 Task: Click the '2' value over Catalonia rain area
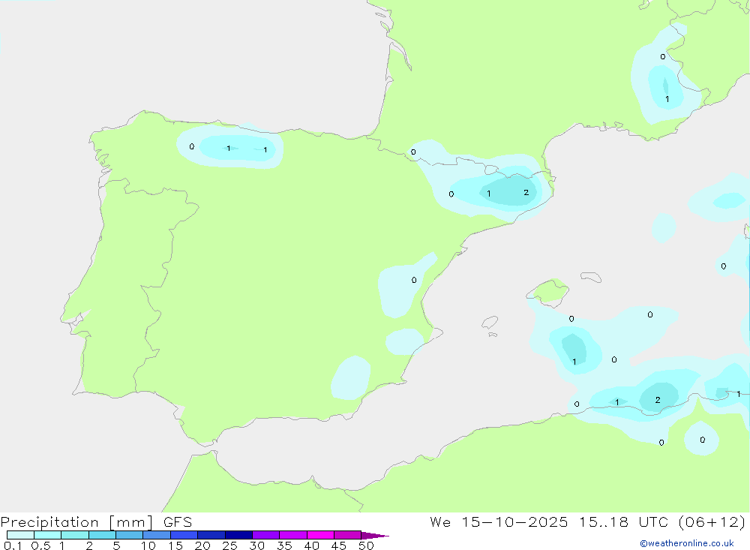tap(526, 192)
